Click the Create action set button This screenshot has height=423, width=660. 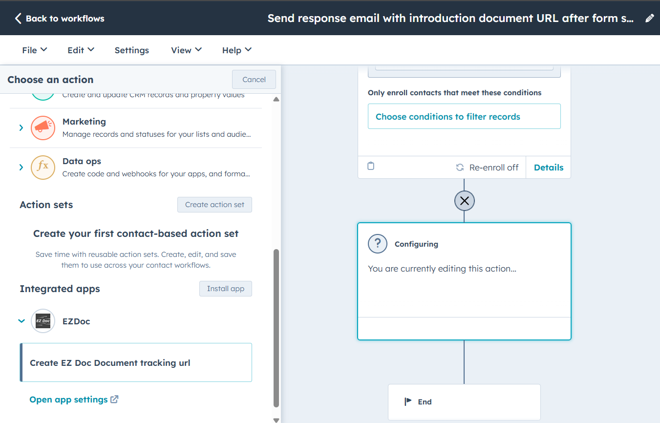(214, 205)
